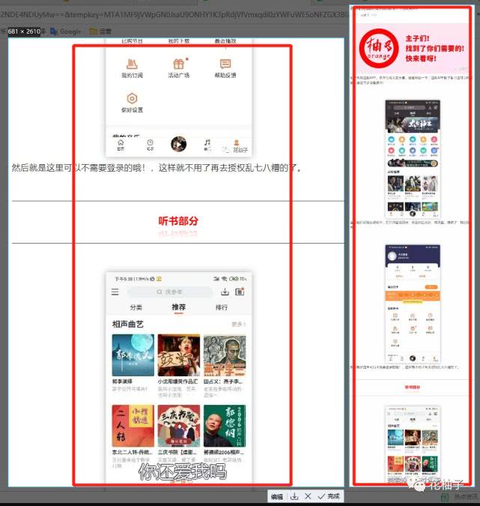
Task: Click 更多 next to 相声曲艺
Action: point(239,324)
